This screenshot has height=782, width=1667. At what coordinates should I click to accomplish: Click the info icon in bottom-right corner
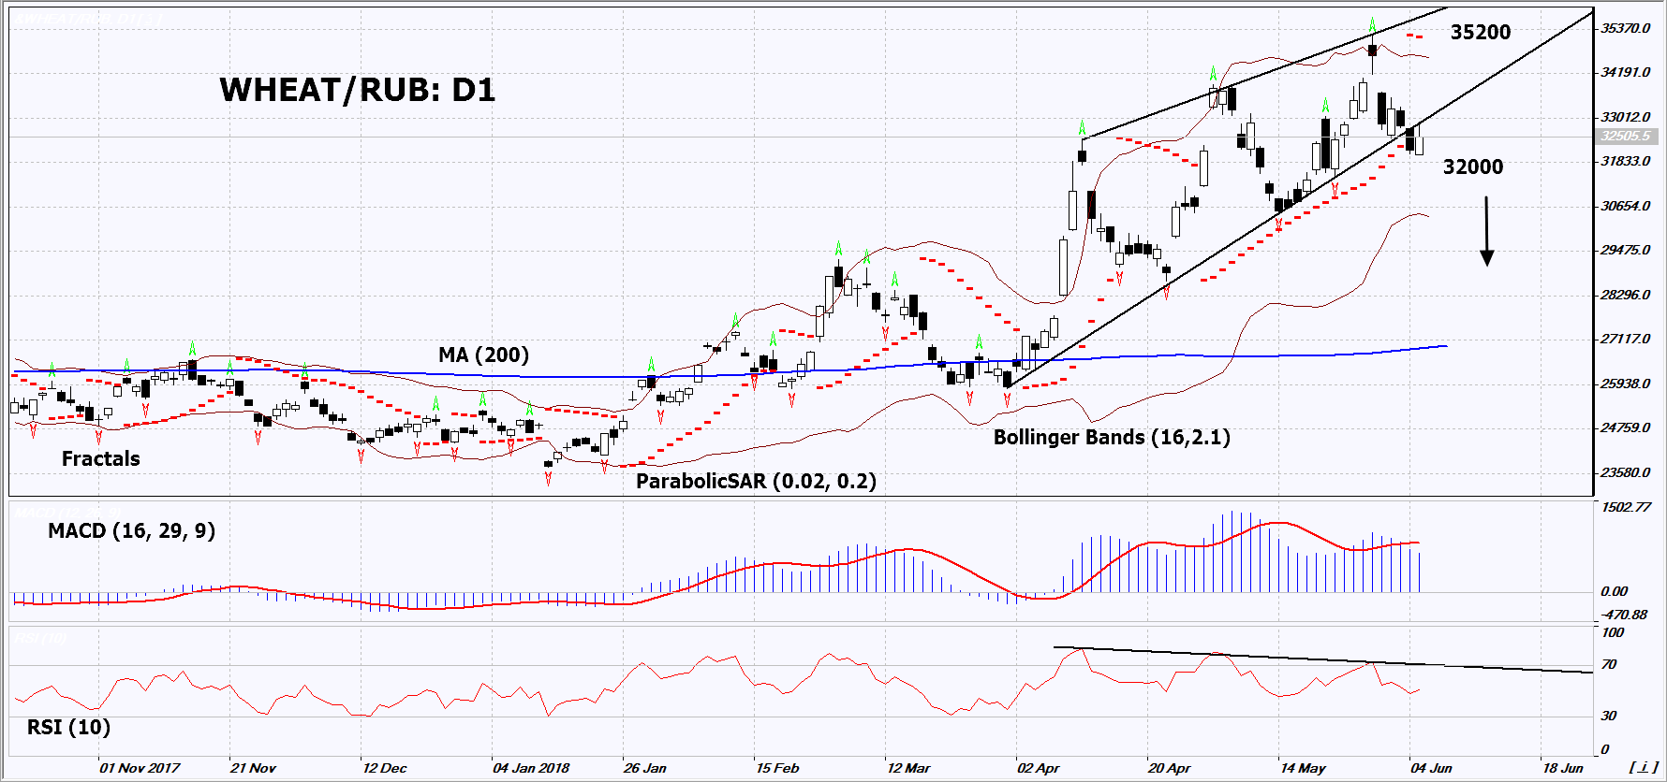click(1644, 767)
